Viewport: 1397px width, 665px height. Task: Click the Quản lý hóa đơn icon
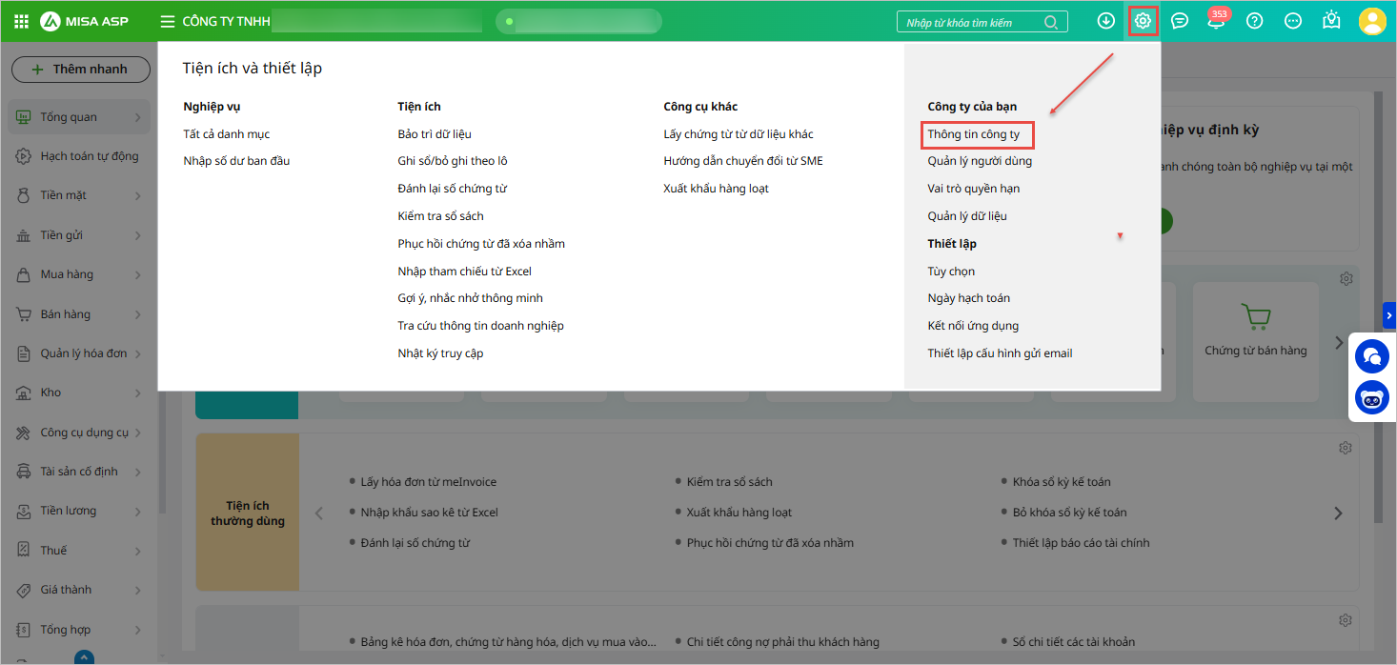pos(23,353)
